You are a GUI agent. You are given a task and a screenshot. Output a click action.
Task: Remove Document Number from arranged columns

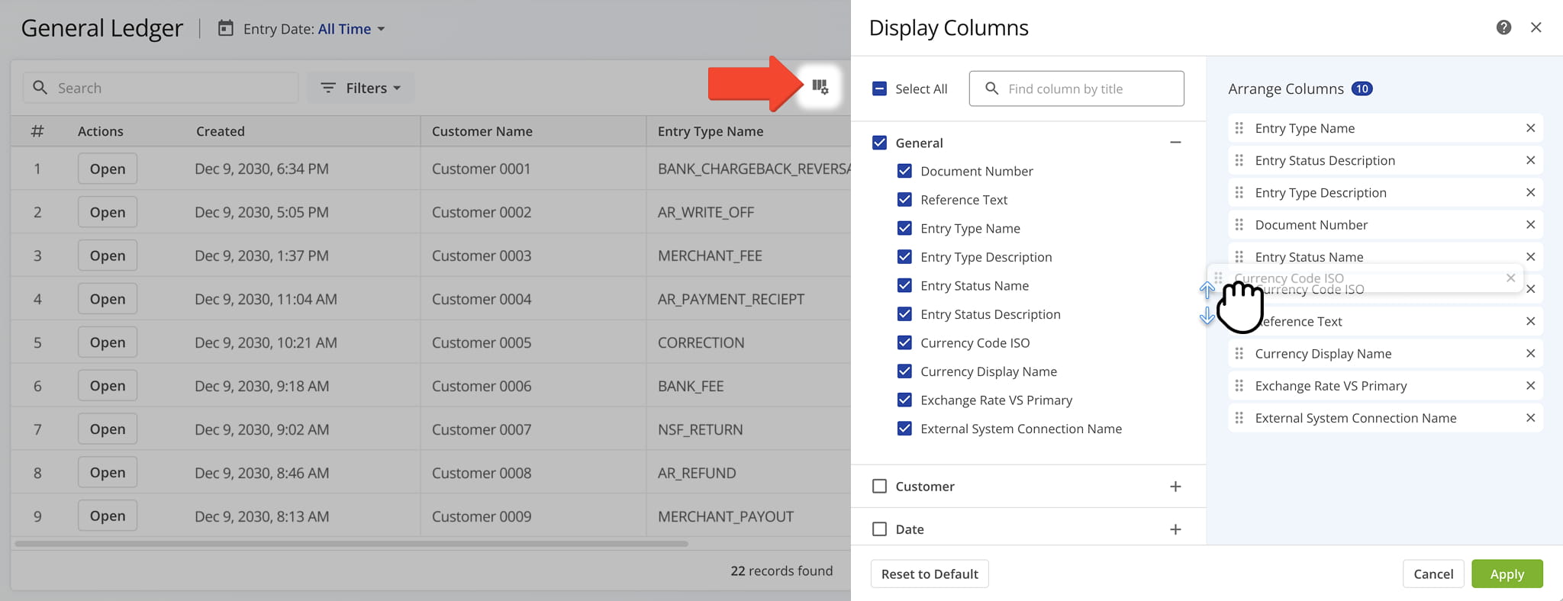pos(1530,224)
